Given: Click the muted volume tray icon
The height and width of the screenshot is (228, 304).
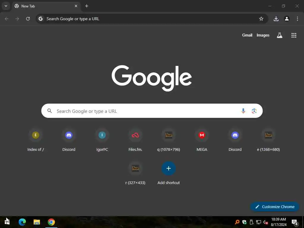Looking at the screenshot, I should point(265,222).
